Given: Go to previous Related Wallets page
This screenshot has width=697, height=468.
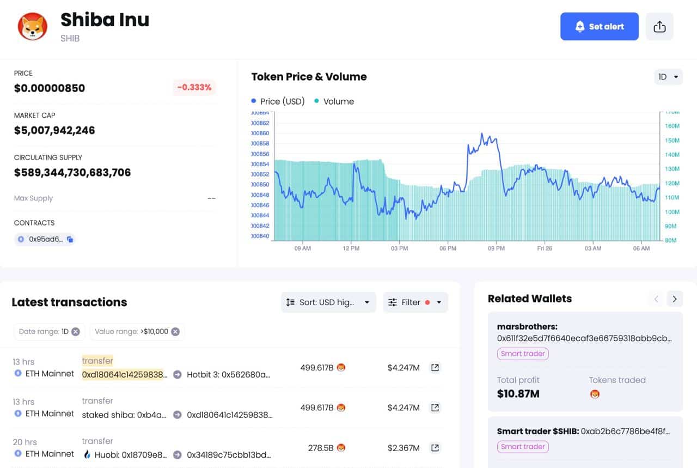Looking at the screenshot, I should [x=656, y=299].
